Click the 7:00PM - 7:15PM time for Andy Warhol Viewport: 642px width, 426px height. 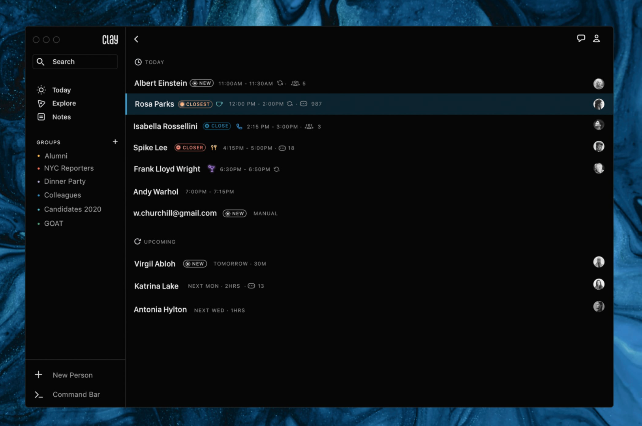tap(210, 192)
